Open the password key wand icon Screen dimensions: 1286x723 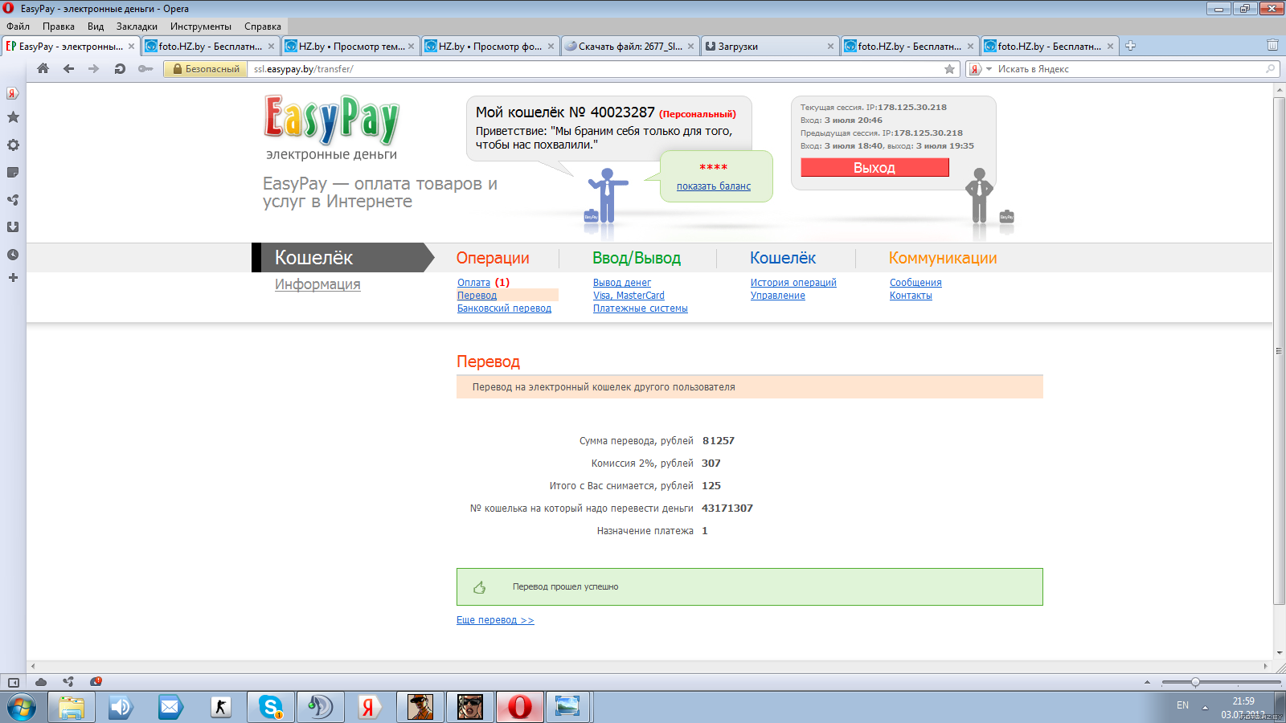point(145,69)
